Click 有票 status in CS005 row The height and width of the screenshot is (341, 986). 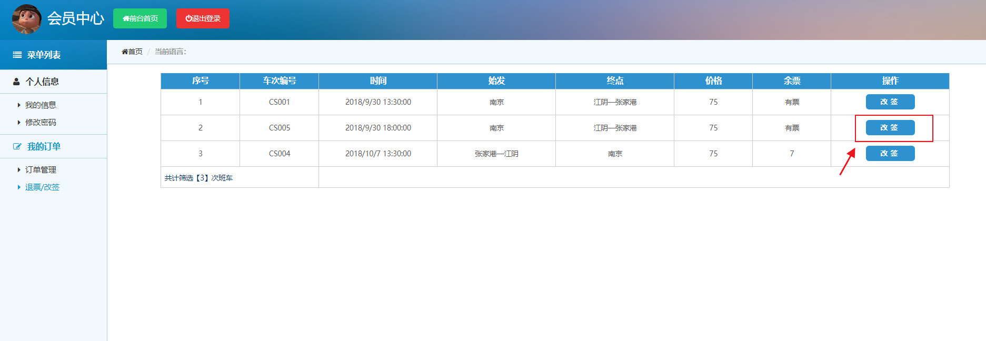[x=792, y=128]
